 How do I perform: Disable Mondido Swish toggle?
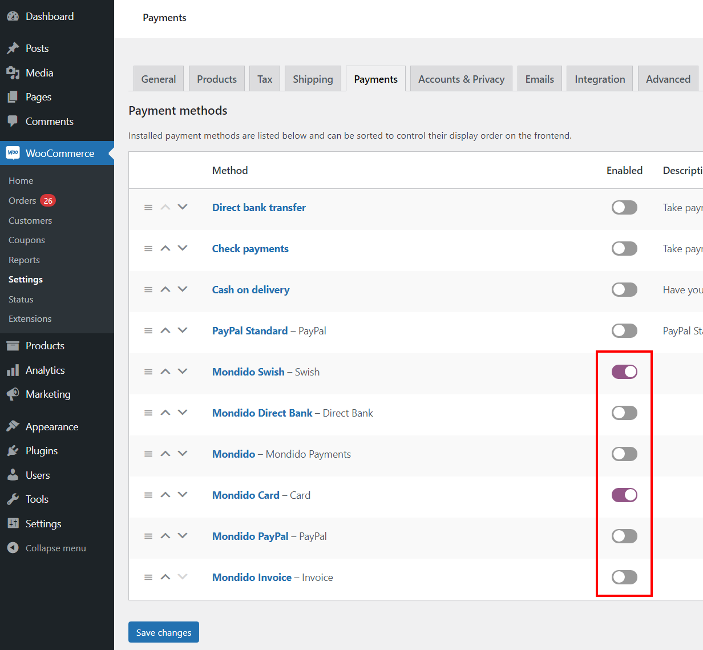(624, 372)
